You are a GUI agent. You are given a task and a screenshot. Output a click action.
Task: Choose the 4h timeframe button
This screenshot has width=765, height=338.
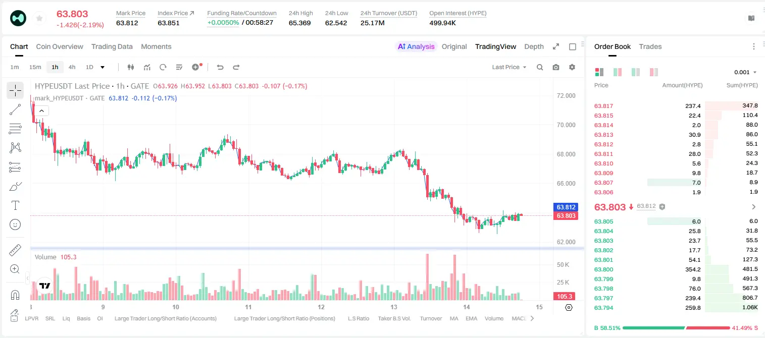72,67
